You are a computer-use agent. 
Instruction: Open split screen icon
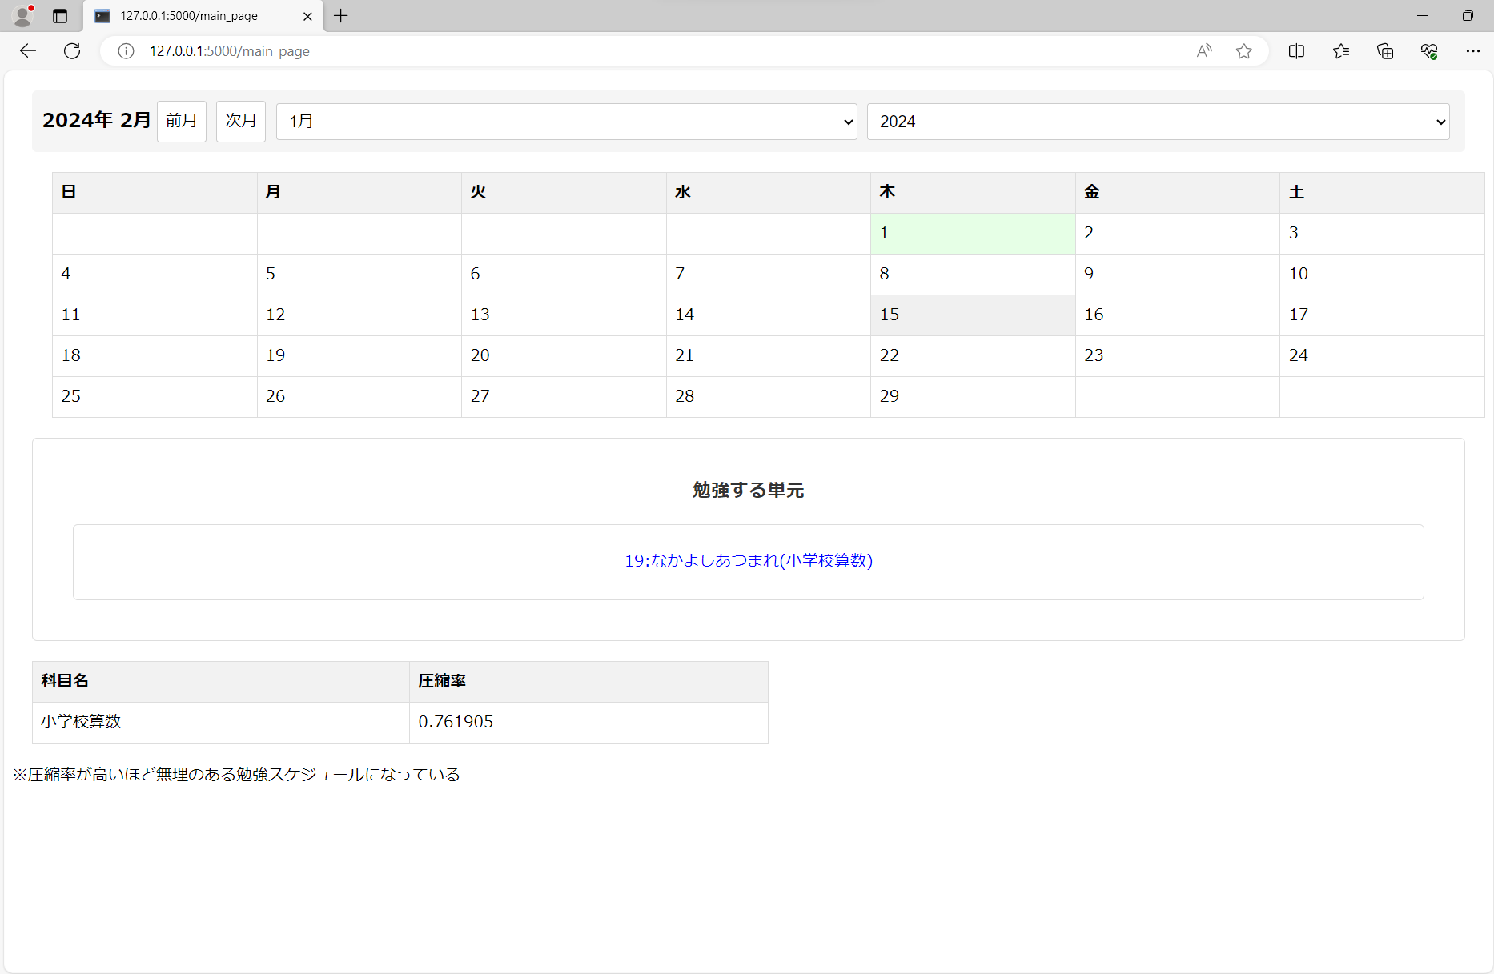(1296, 51)
